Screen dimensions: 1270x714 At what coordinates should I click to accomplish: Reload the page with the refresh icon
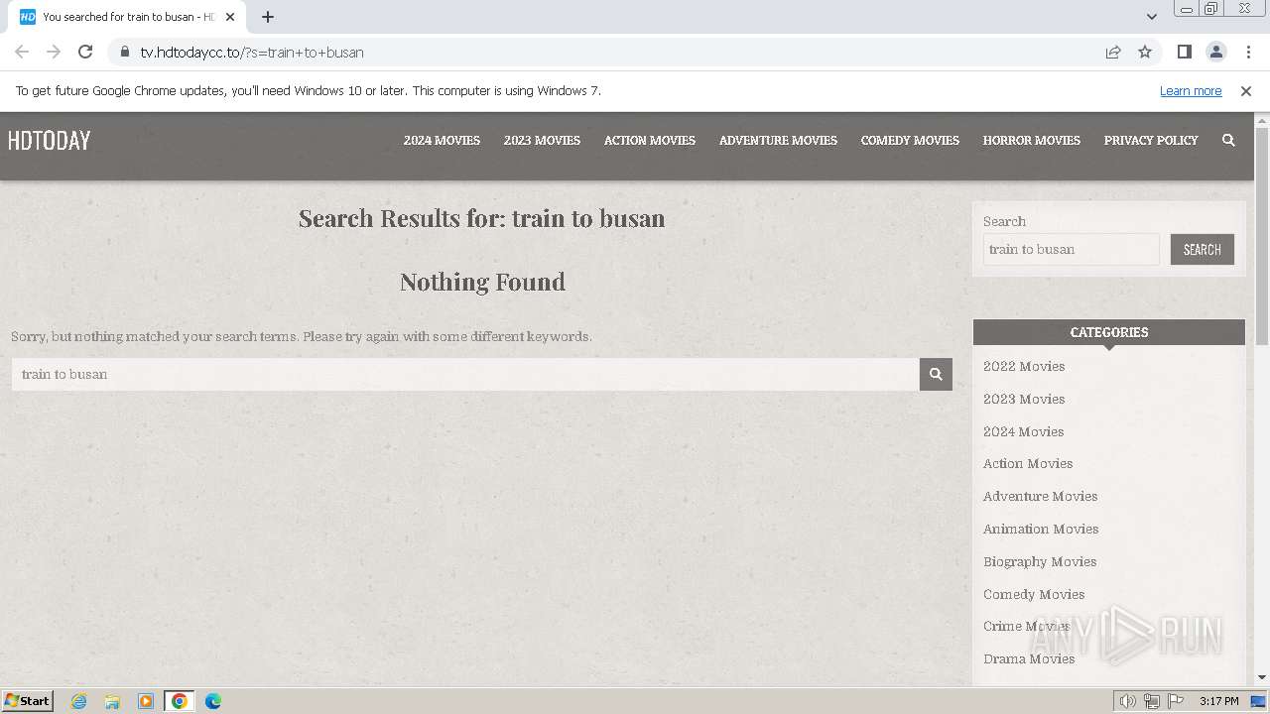coord(85,52)
